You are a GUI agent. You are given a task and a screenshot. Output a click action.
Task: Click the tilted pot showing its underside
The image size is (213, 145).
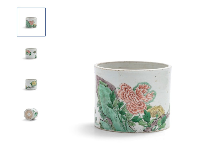pyautogui.click(x=31, y=114)
